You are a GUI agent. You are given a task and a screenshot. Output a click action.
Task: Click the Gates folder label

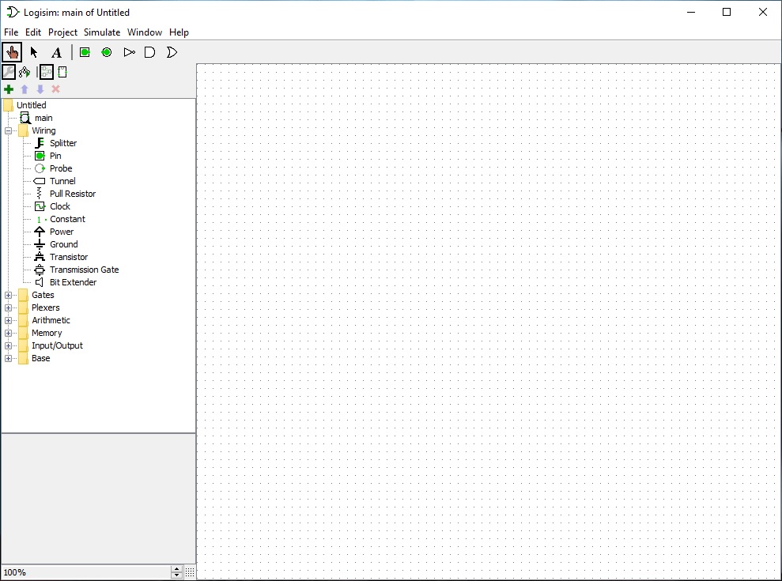(x=43, y=295)
